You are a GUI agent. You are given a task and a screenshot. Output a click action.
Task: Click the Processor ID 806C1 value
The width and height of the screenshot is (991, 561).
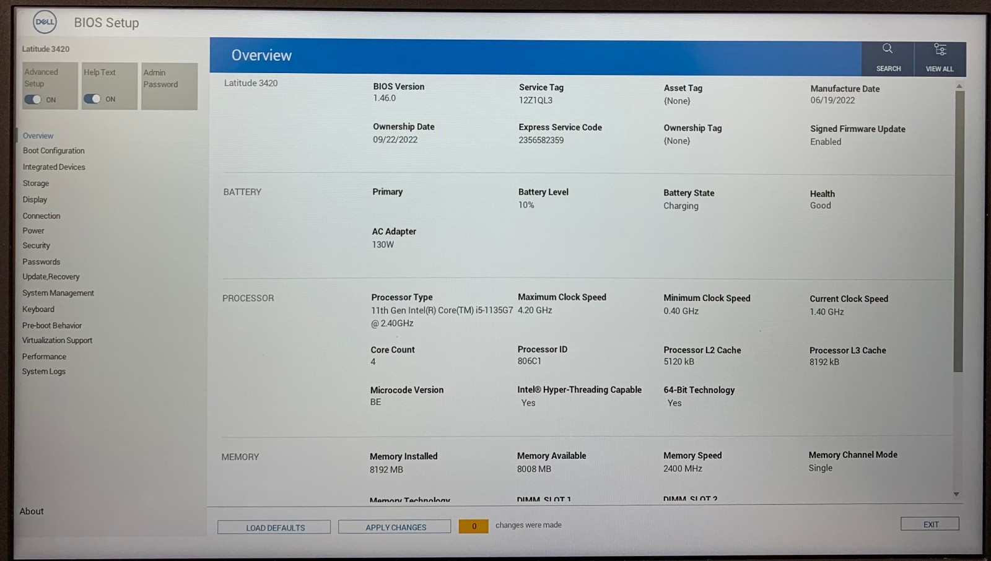click(529, 361)
